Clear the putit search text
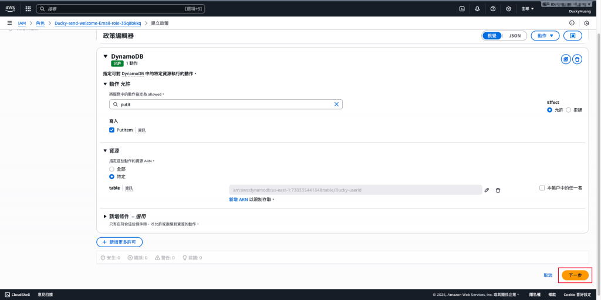This screenshot has height=300, width=601. click(336, 104)
